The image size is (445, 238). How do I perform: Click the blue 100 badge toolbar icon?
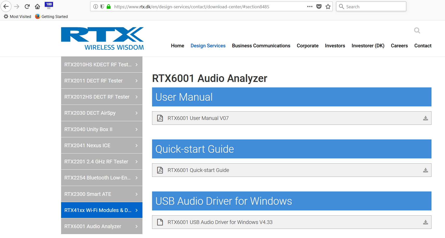point(49,5)
